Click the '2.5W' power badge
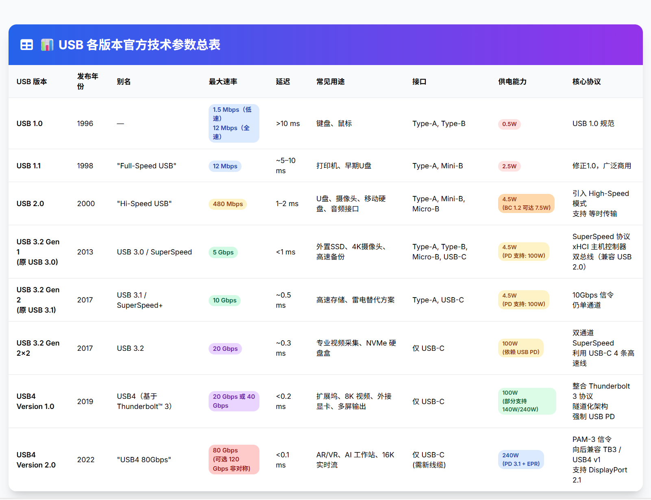This screenshot has height=500, width=651. pyautogui.click(x=509, y=166)
